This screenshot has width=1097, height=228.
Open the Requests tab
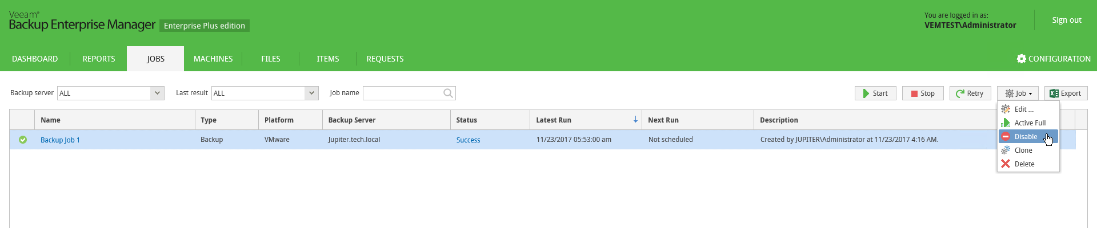pos(385,59)
